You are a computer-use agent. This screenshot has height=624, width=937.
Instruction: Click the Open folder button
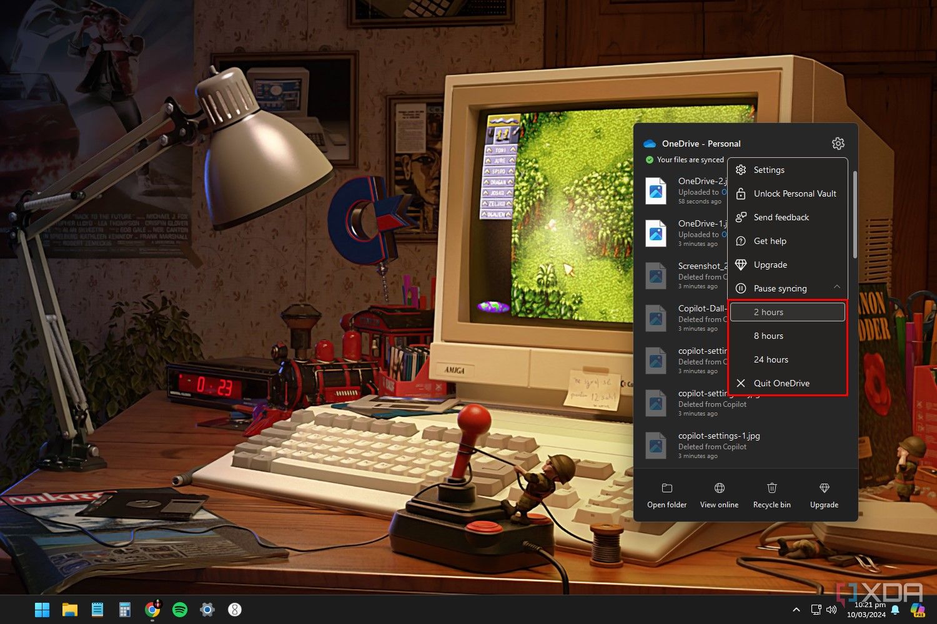point(667,495)
